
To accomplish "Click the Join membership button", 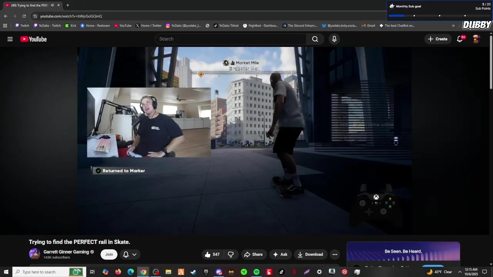I will (x=109, y=254).
